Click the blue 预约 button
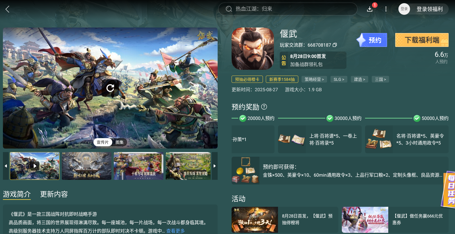 pos(372,40)
